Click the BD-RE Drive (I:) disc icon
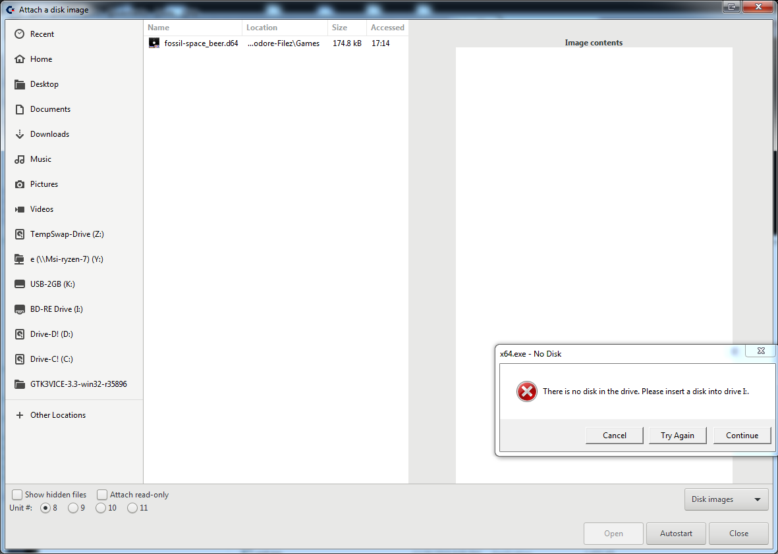The height and width of the screenshot is (554, 778). 20,309
